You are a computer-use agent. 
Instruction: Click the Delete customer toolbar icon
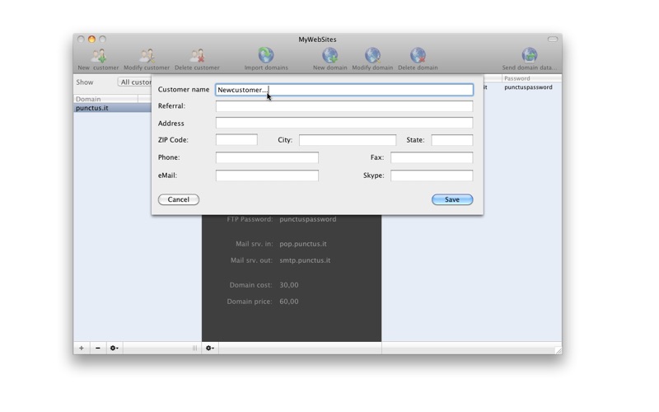(197, 56)
